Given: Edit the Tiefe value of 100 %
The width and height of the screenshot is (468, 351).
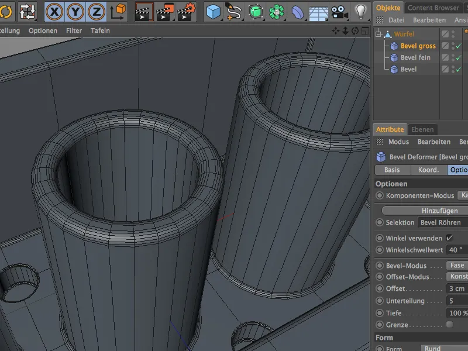Looking at the screenshot, I should tap(457, 313).
